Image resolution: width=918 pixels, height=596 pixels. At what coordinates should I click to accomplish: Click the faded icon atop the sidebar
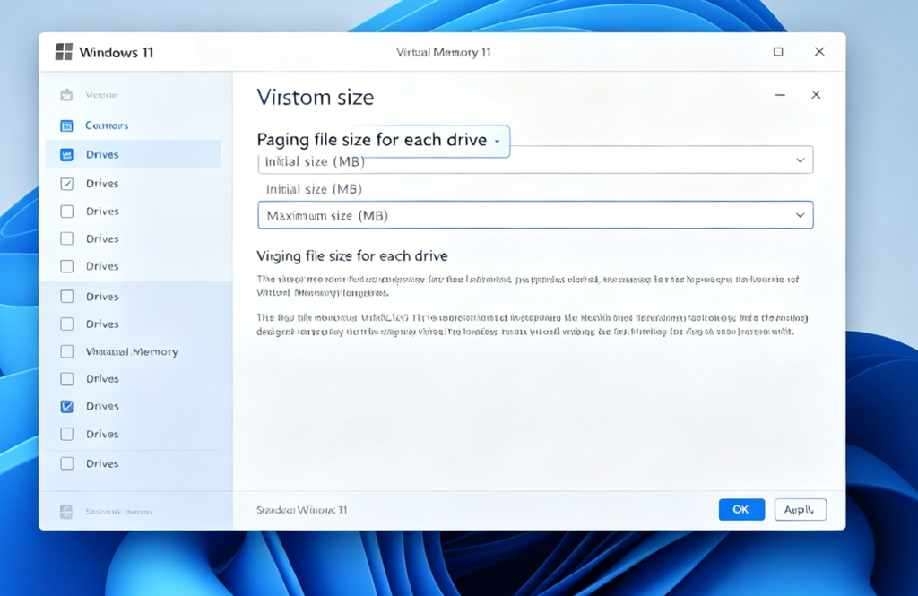pyautogui.click(x=66, y=95)
